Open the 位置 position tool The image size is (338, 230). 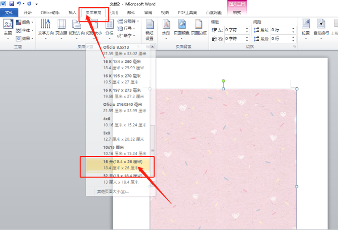(x=306, y=28)
